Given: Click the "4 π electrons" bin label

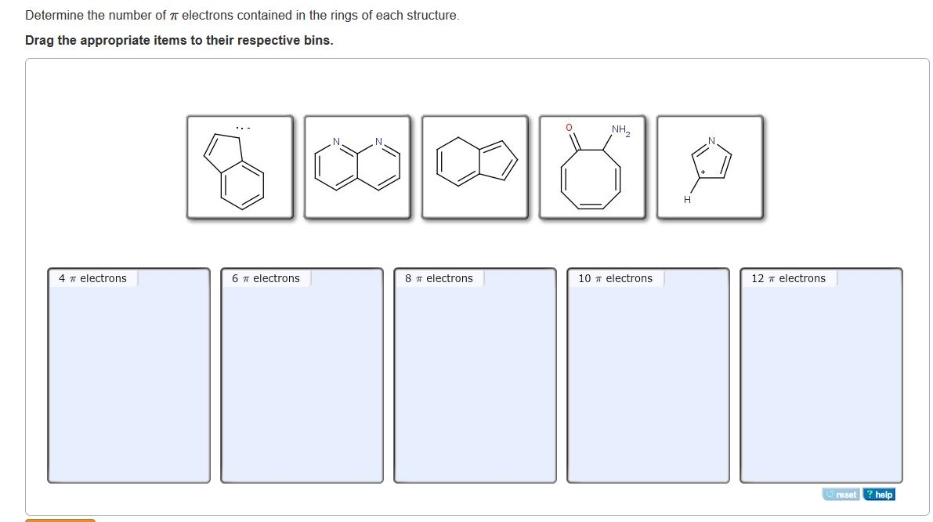Looking at the screenshot, I should [92, 278].
